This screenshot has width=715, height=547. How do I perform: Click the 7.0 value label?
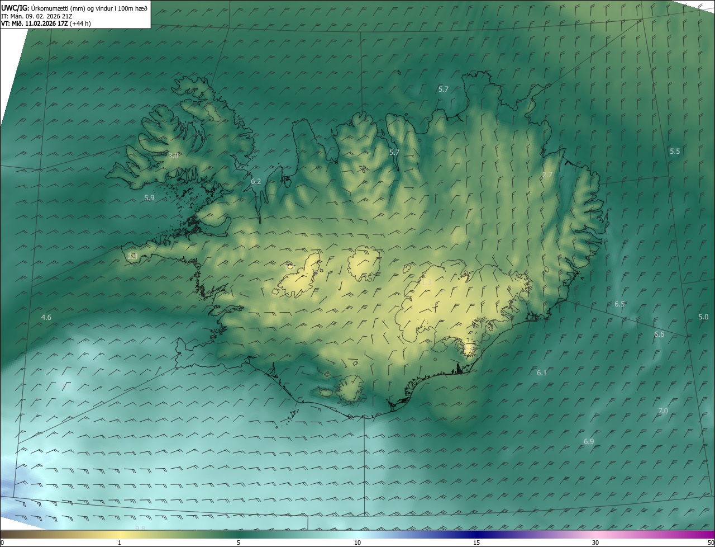point(663,411)
